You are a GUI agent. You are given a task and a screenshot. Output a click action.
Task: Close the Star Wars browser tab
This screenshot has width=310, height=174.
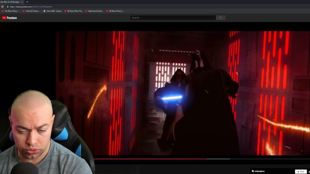(22, 2)
